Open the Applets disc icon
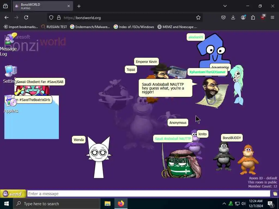The image size is (279, 209). coord(10,101)
